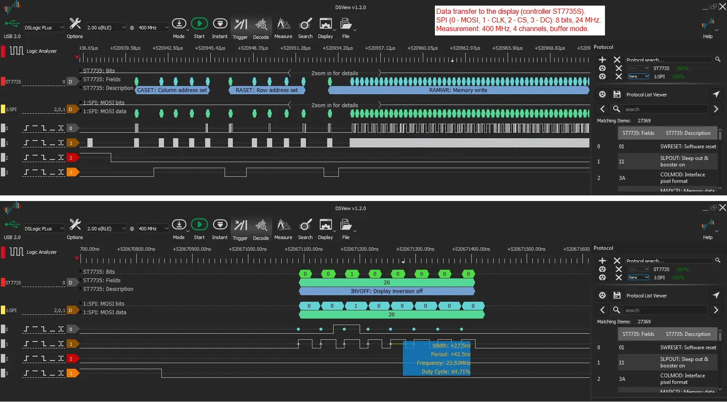Start capture in the lower DSView window
Viewport: 727px width, 402px height.
click(199, 230)
